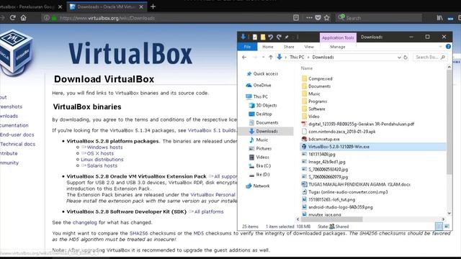Viewport: 461px width, 259px height.
Task: Reload the page in Firefox
Action: [13, 17]
